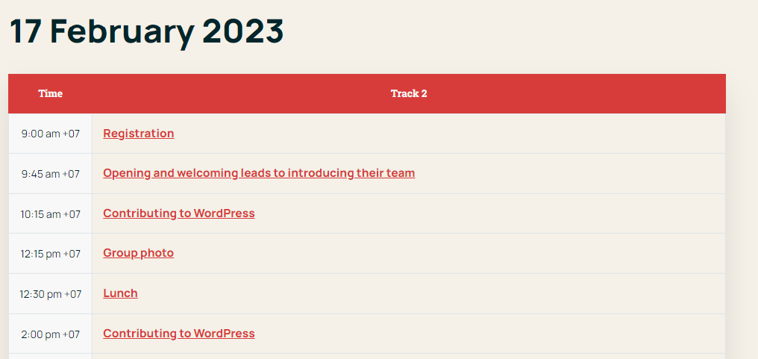This screenshot has width=758, height=359.
Task: Select the 9:45 am +07 time cell
Action: click(50, 174)
